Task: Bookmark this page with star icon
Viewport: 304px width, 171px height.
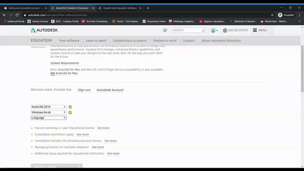Action: (x=272, y=15)
